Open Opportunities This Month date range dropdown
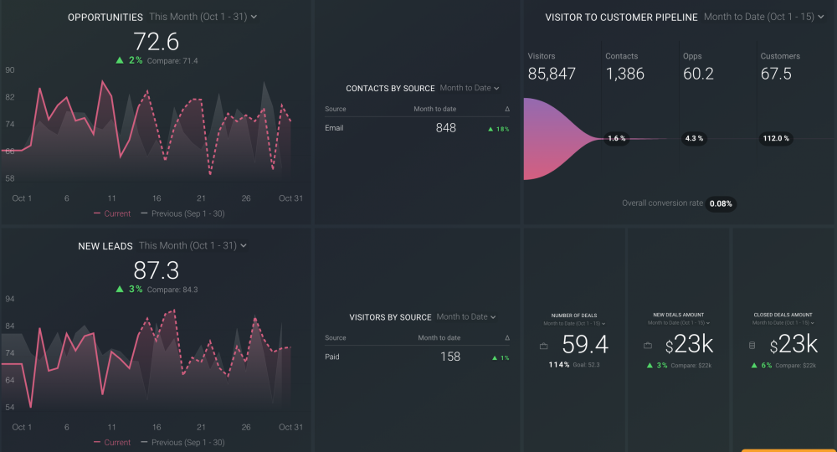This screenshot has width=837, height=452. pyautogui.click(x=203, y=17)
